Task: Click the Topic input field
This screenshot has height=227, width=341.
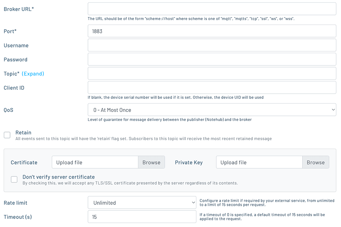Action: [212, 74]
